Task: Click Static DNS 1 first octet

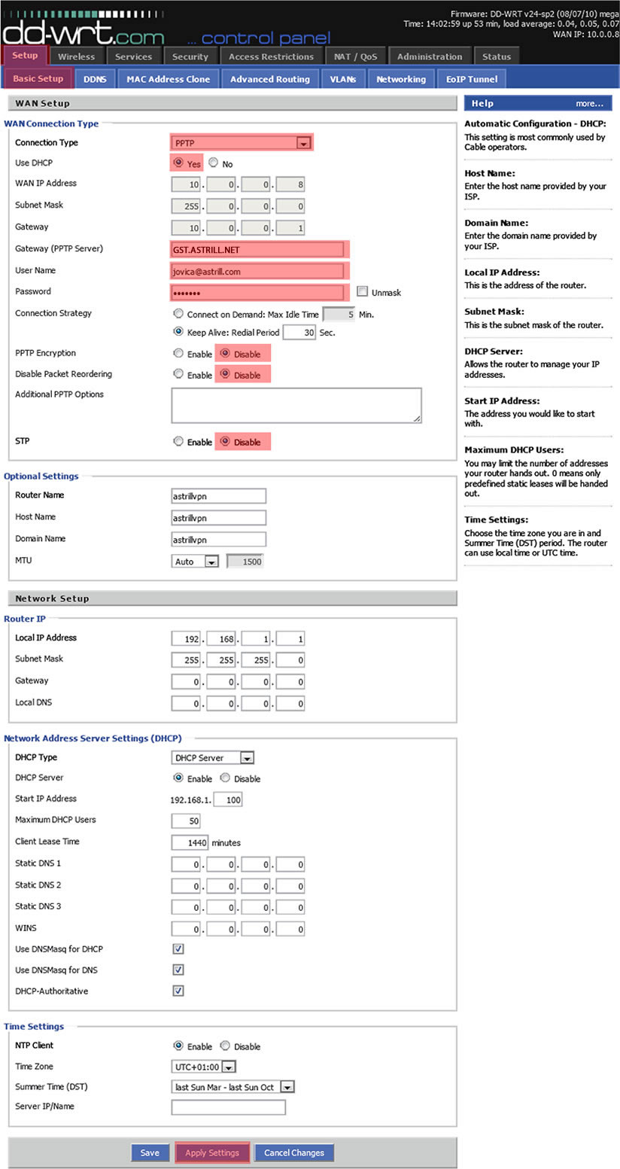Action: tap(186, 864)
